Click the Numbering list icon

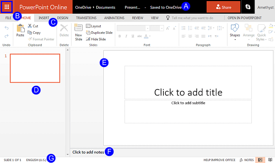click(x=190, y=28)
